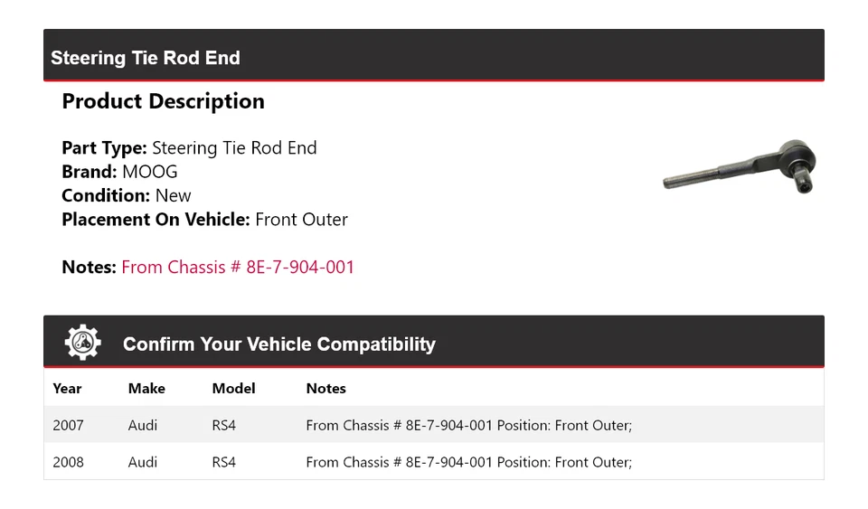Click the Brand MOOG text

click(x=119, y=172)
